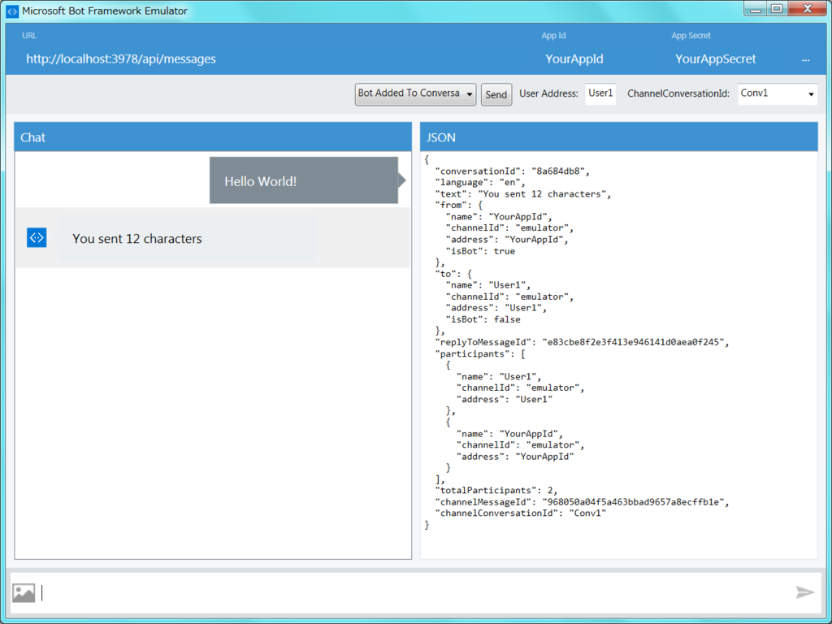Screen dimensions: 832x624
Task: Click the emulator app icon in title bar
Action: (x=11, y=11)
